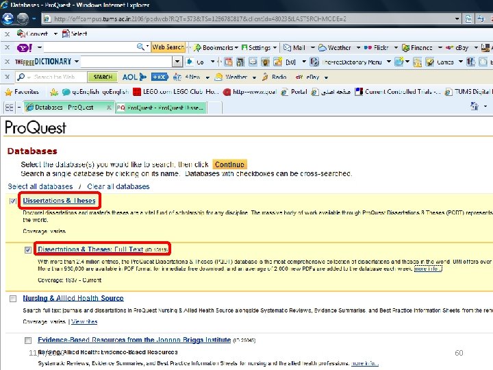Open TheFreeDictionary logo dropdown arrow

click(x=77, y=62)
